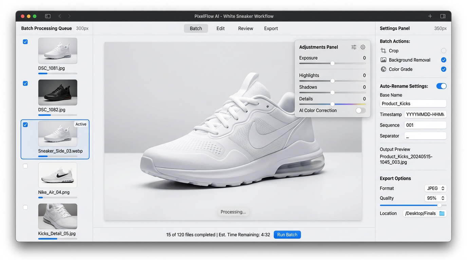
Task: Open Adjustments Panel sliders icon
Action: (354, 47)
